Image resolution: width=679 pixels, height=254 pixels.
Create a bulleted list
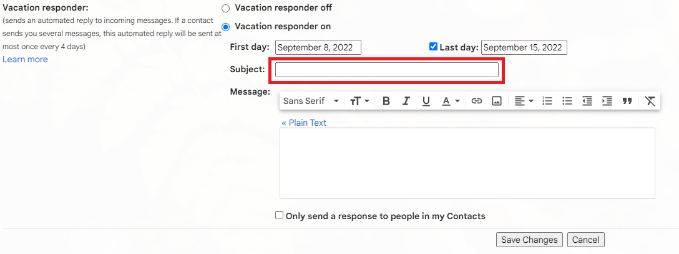(x=567, y=101)
